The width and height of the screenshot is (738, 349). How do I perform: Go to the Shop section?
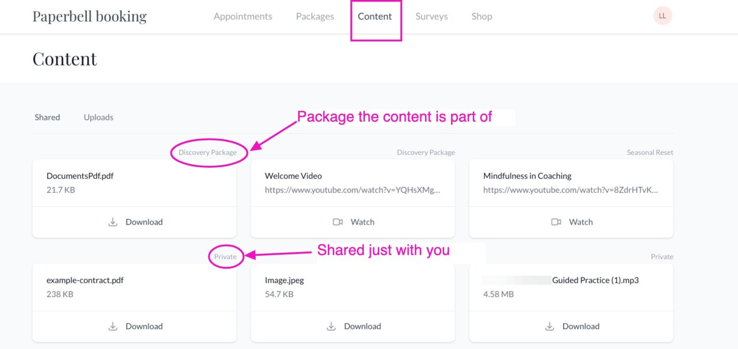(481, 16)
